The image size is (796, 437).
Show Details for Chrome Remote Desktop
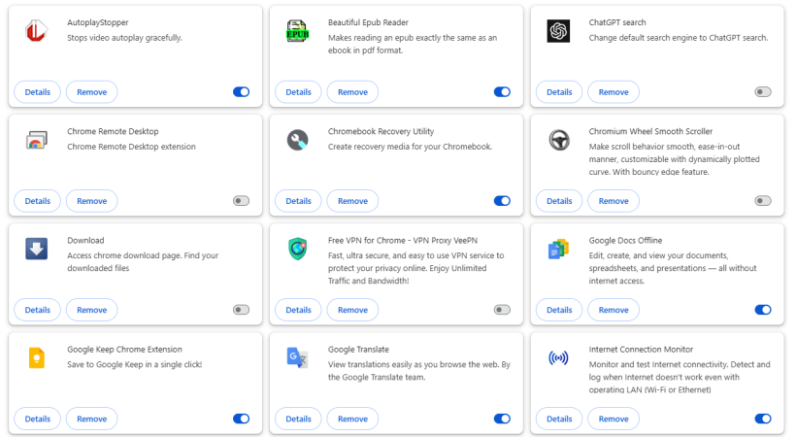click(38, 201)
